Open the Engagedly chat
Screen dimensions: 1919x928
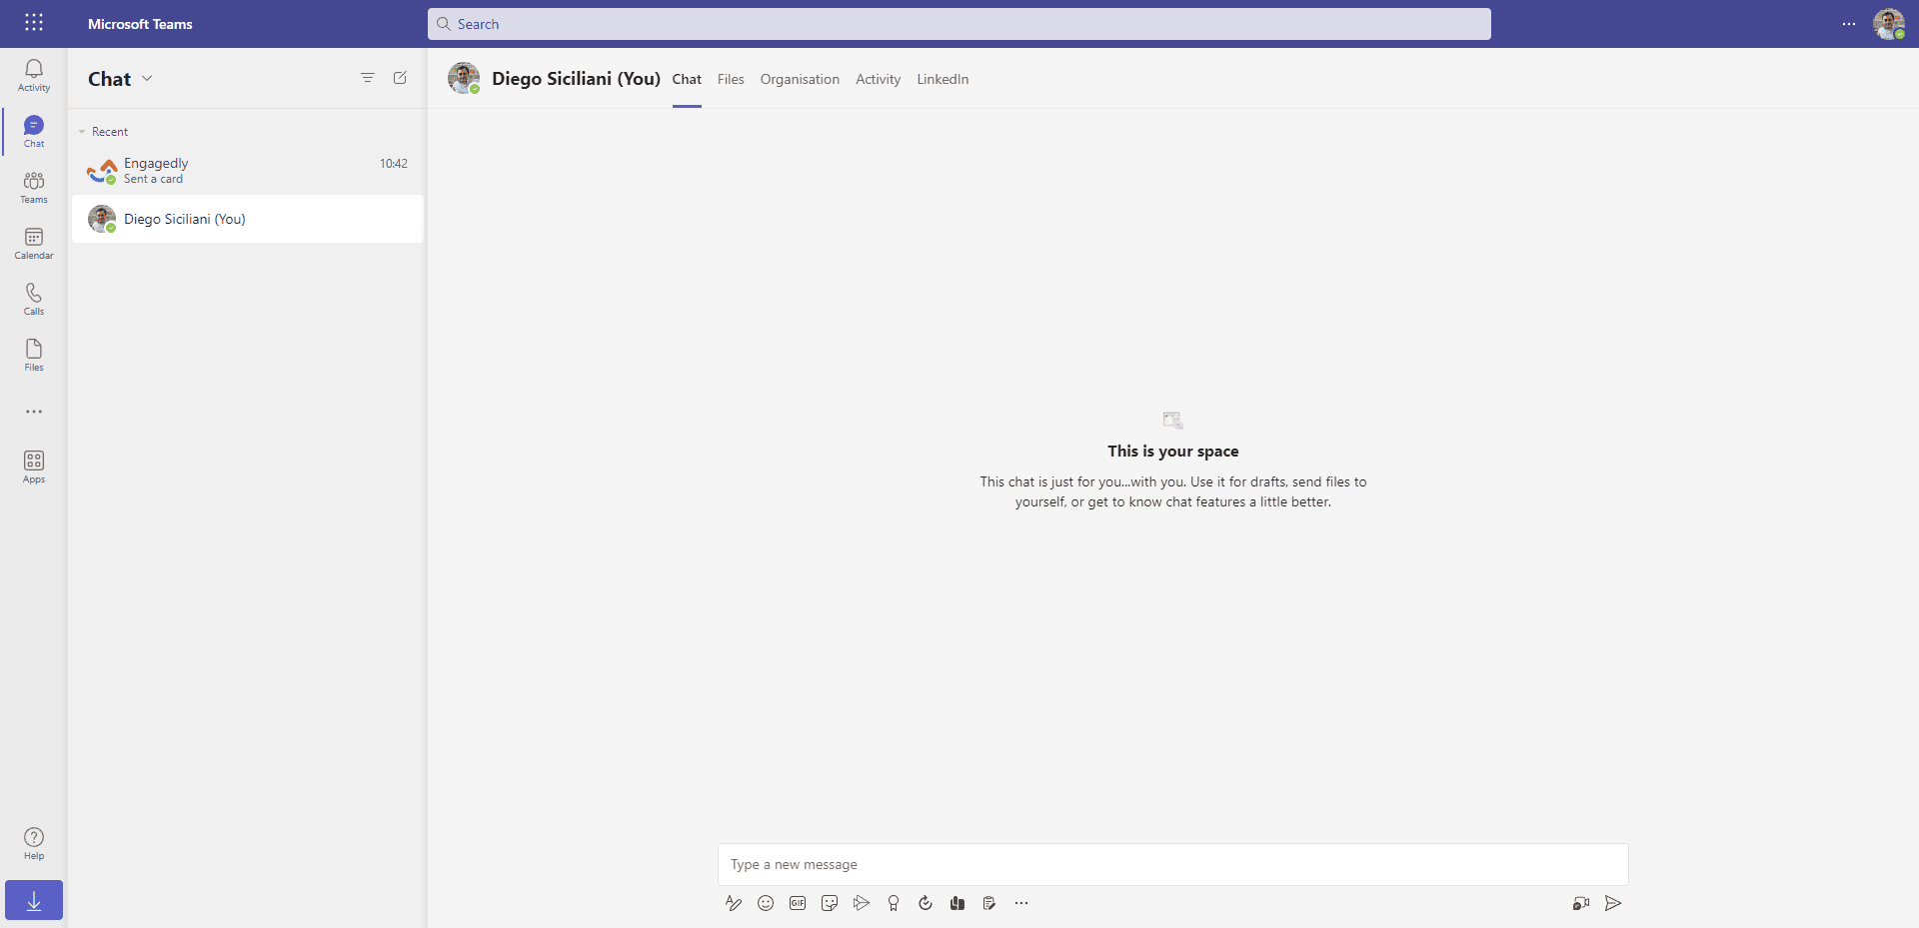247,171
